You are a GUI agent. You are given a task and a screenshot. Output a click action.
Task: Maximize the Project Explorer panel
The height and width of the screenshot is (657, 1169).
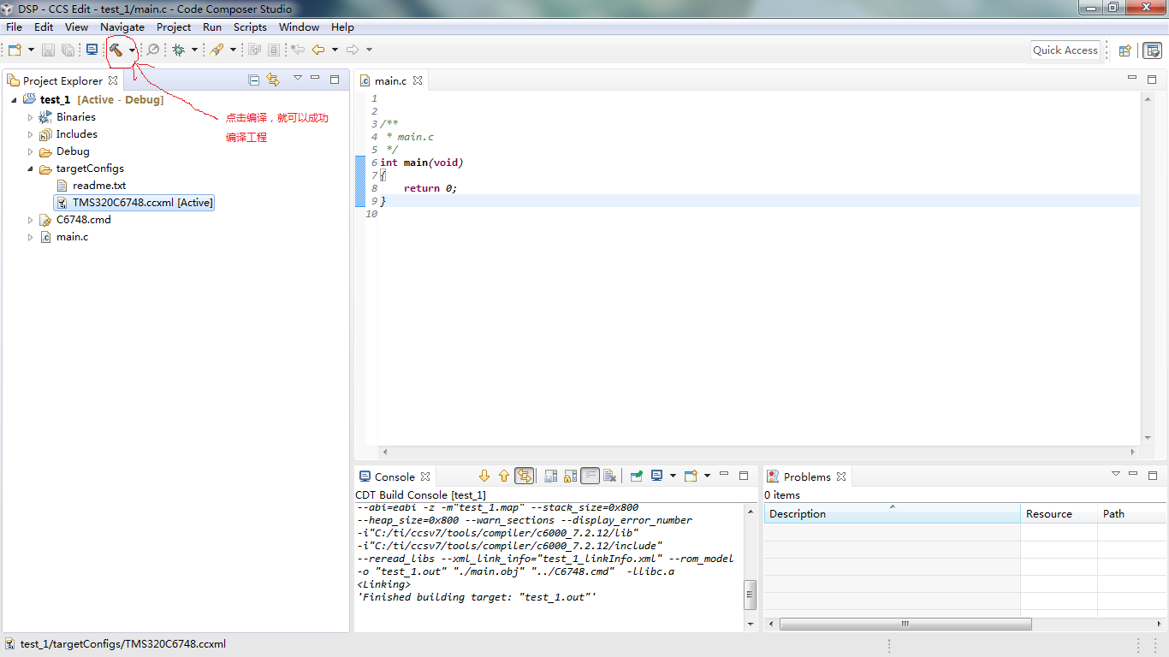335,80
